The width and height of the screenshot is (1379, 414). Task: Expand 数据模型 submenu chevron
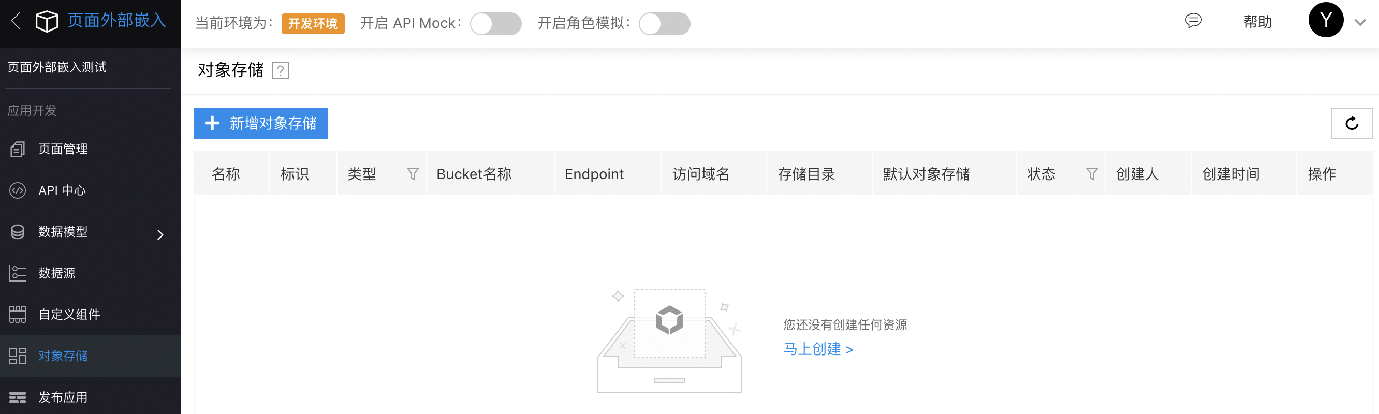pyautogui.click(x=160, y=234)
